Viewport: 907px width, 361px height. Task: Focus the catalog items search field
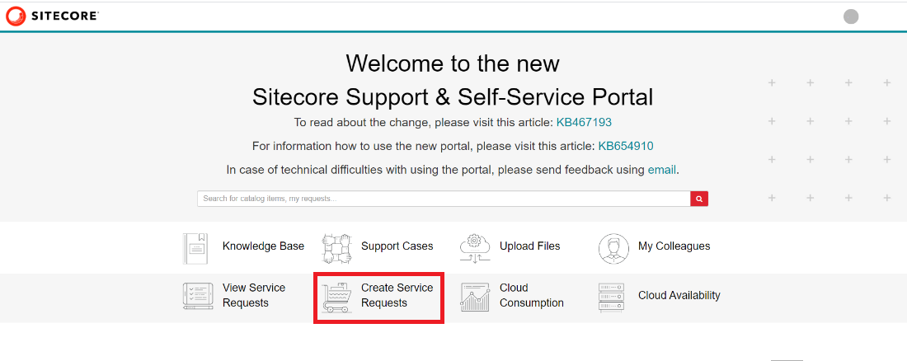tap(444, 199)
